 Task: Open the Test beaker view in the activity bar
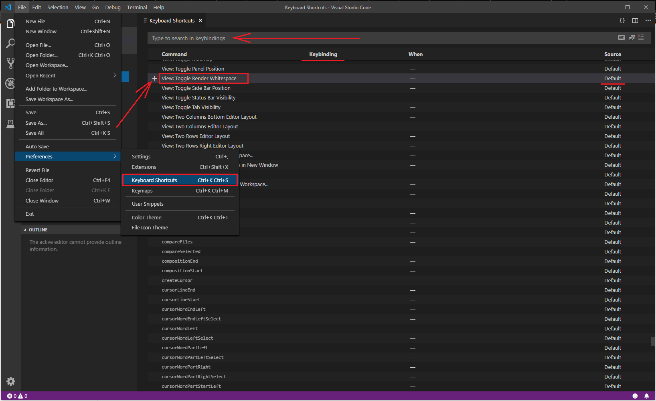click(x=10, y=123)
